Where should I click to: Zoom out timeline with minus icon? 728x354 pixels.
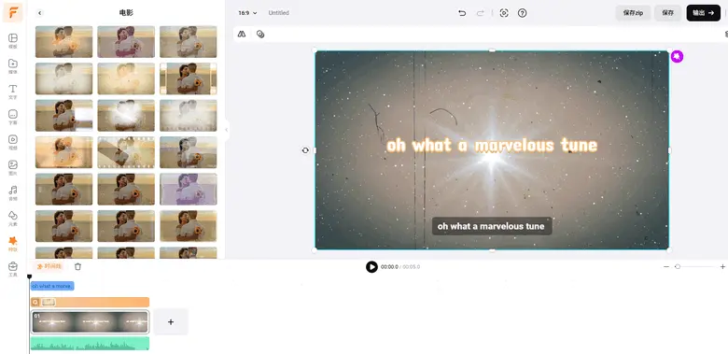[x=666, y=266]
